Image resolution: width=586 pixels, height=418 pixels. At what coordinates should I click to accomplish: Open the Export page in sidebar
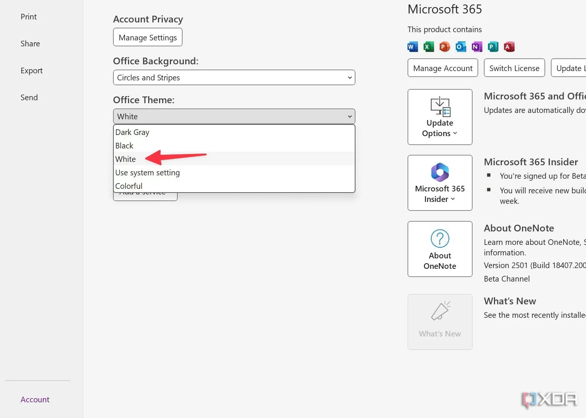32,71
